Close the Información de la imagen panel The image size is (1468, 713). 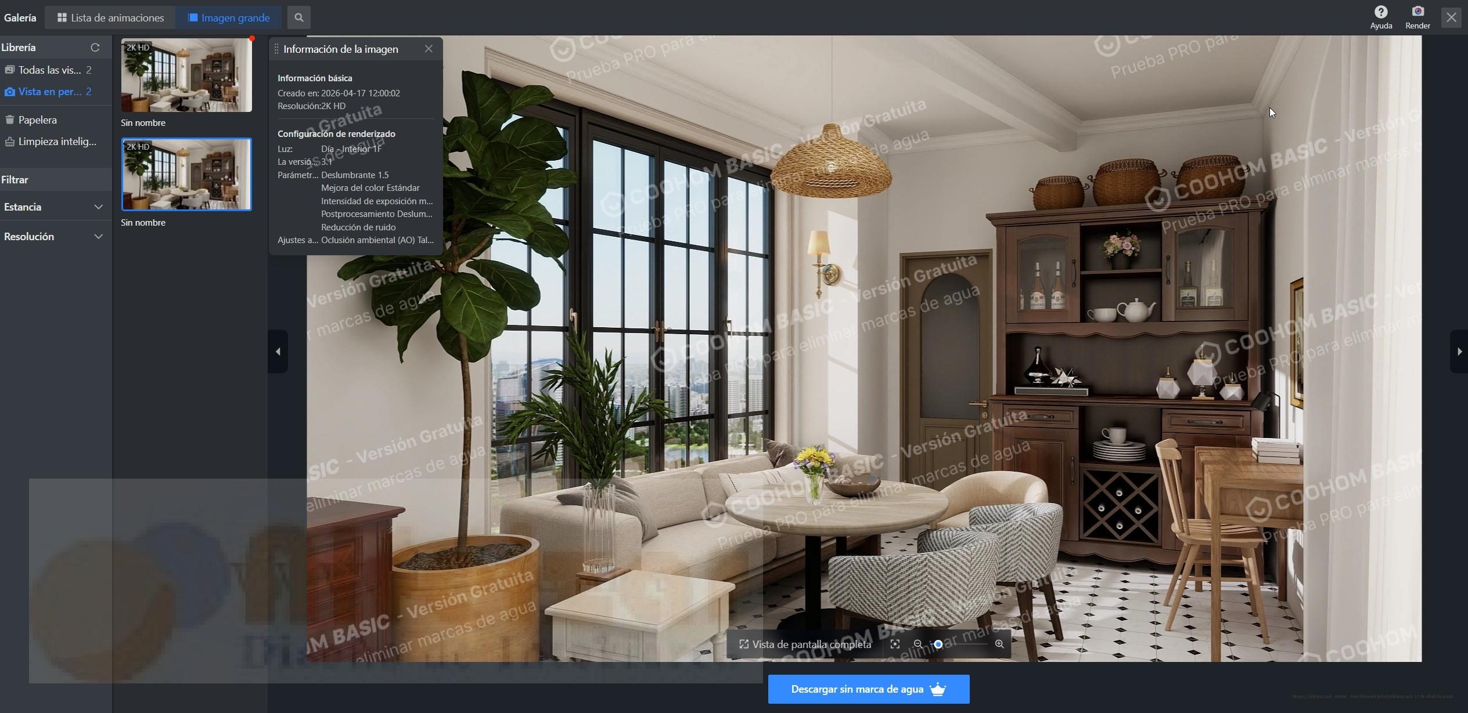tap(429, 49)
